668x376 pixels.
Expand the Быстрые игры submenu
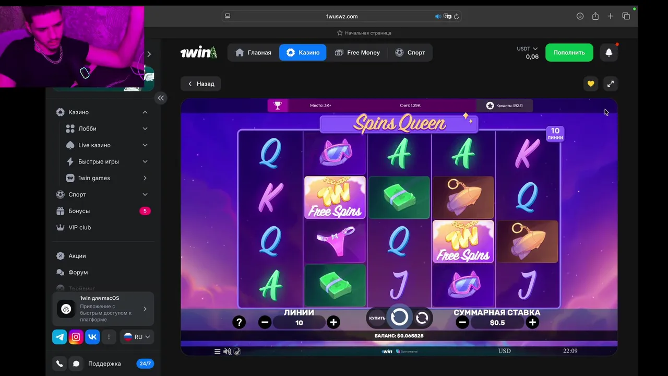tap(145, 161)
